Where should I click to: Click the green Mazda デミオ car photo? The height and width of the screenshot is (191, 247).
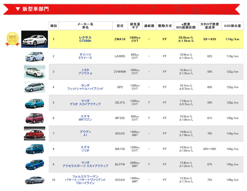pos(34,103)
